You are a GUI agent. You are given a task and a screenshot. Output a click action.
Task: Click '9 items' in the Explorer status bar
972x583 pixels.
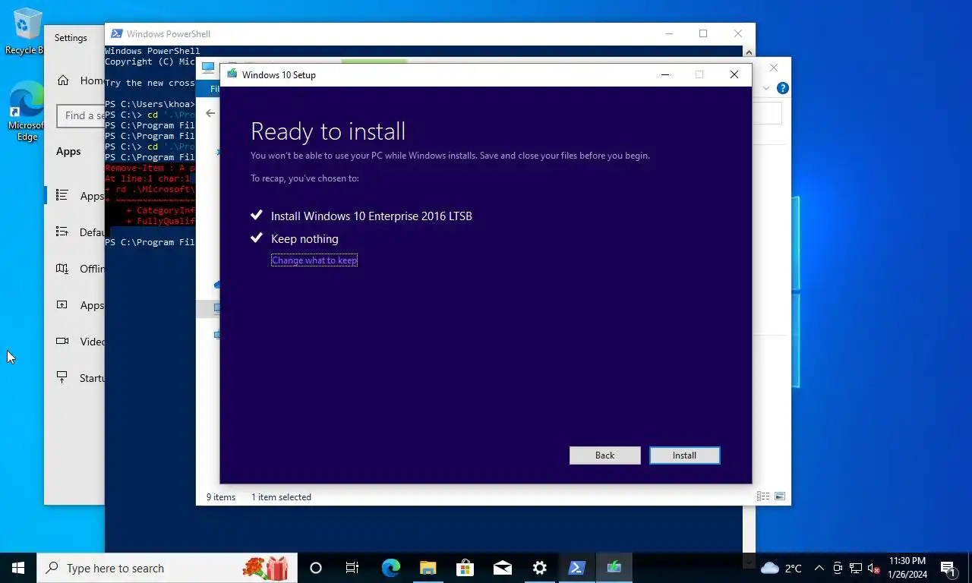click(x=221, y=497)
